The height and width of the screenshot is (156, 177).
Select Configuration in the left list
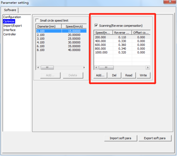[12, 17]
